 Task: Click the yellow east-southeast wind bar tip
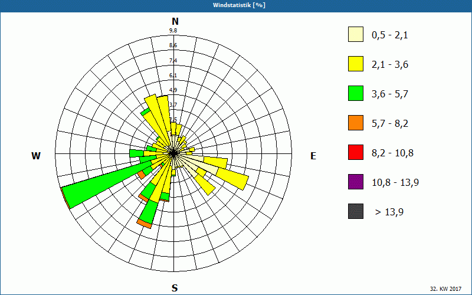(x=233, y=178)
